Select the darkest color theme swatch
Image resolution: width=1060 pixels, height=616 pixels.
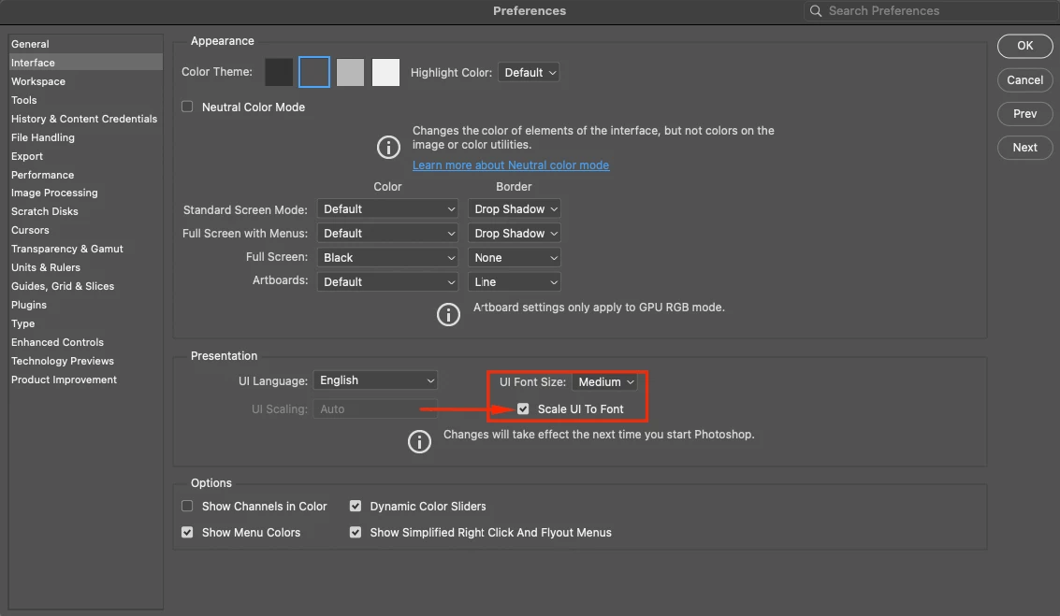tap(279, 72)
